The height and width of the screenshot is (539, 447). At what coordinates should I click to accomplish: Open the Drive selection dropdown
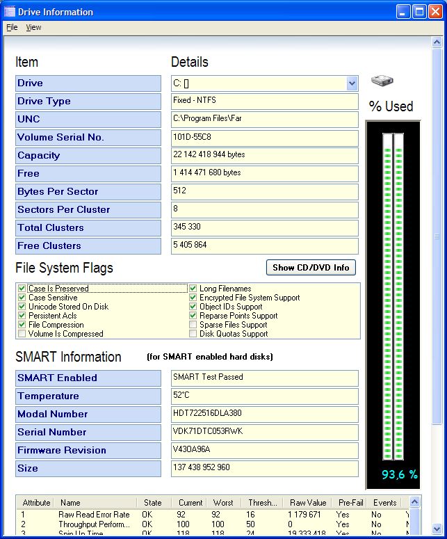click(x=351, y=83)
